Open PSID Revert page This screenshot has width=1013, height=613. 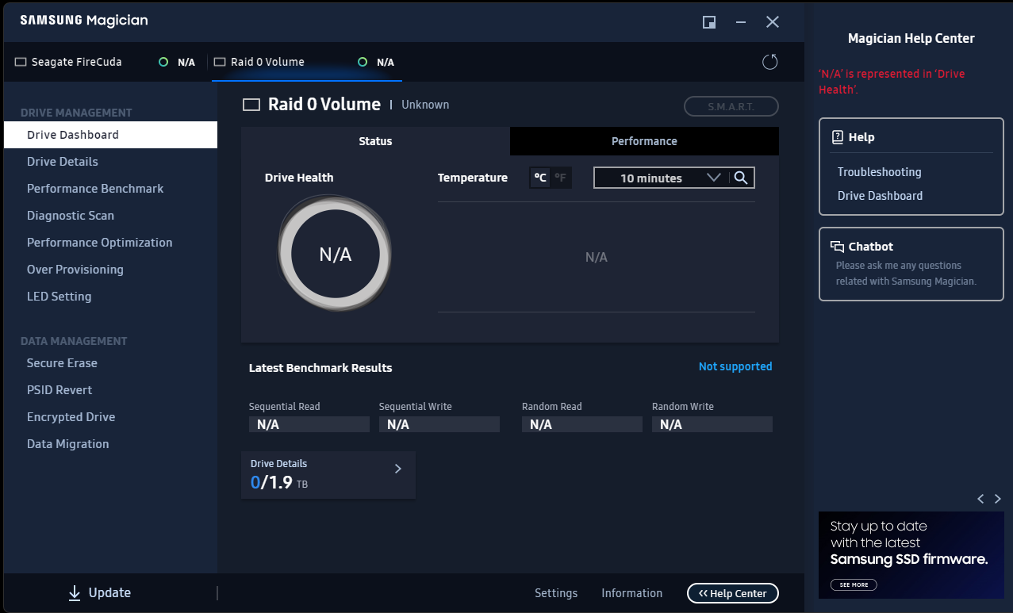(x=110, y=390)
